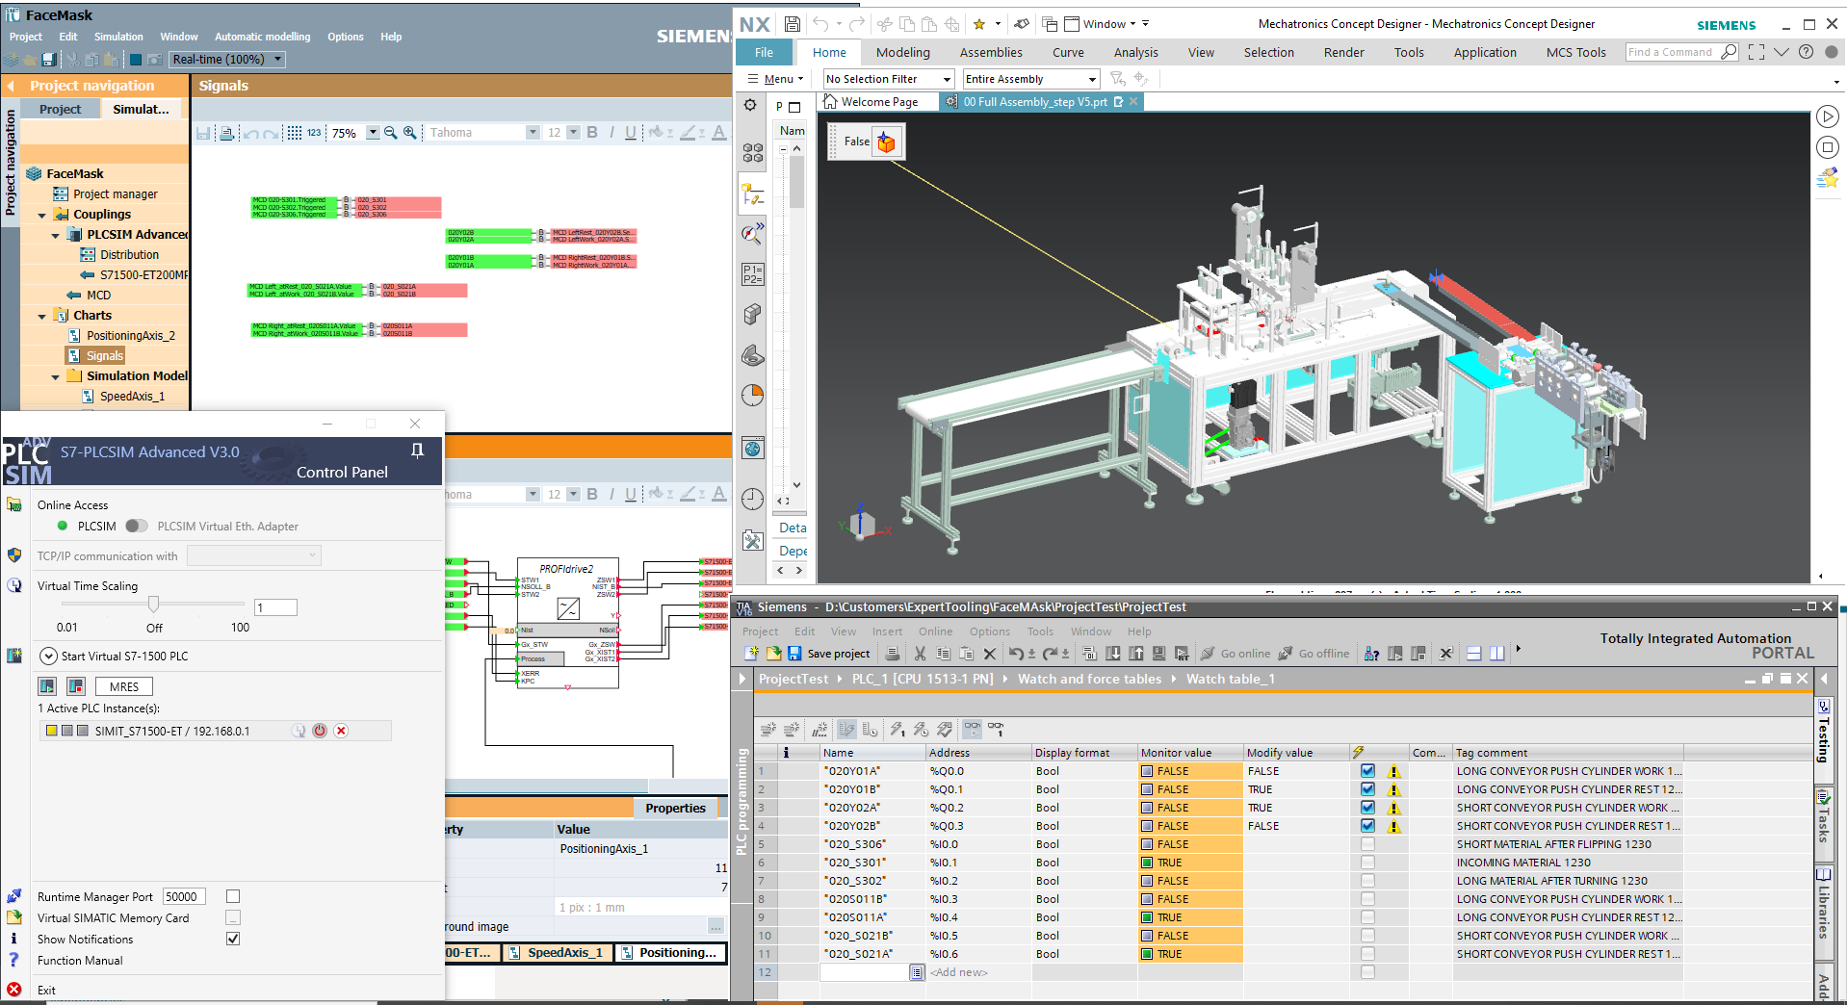The width and height of the screenshot is (1847, 1005).
Task: Click the zoom in magnifier in Signals toolbar
Action: point(410,133)
